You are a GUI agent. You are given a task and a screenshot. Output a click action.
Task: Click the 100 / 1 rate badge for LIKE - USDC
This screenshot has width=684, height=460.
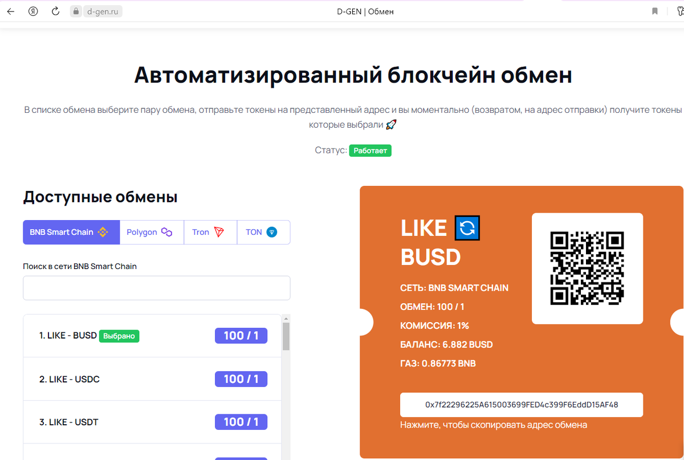click(241, 379)
